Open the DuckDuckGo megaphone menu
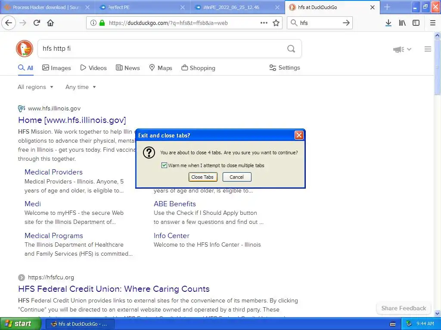The image size is (441, 330). pos(402,49)
